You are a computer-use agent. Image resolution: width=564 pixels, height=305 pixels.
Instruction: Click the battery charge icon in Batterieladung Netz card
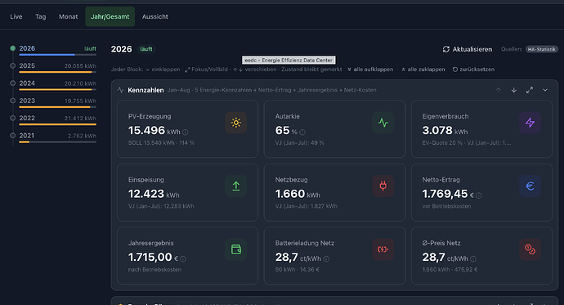pyautogui.click(x=383, y=249)
